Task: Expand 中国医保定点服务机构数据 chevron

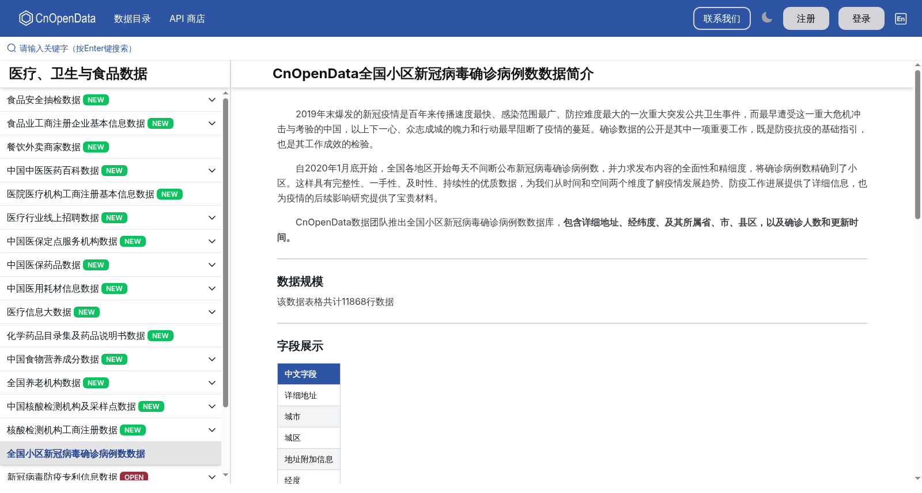Action: 212,242
